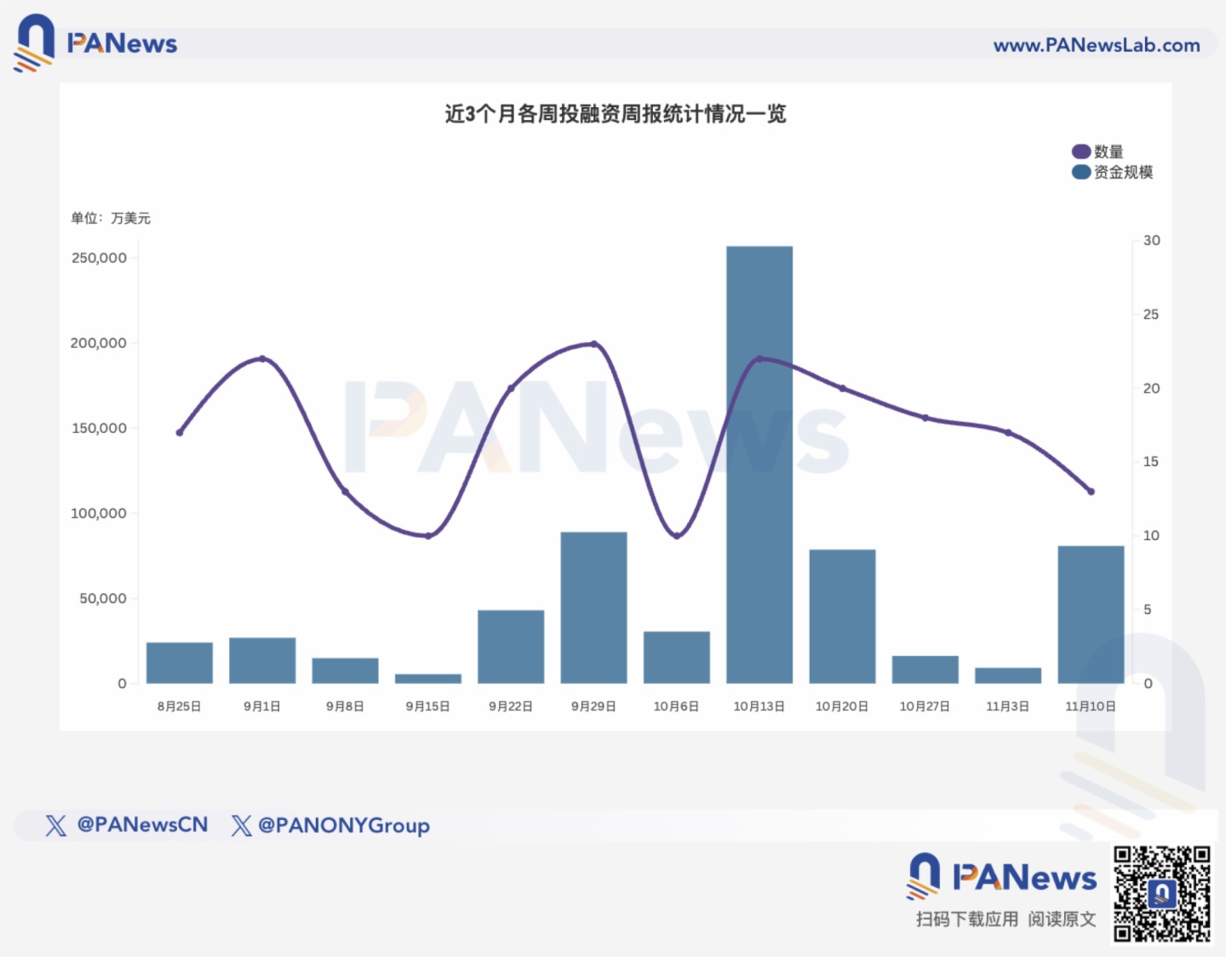Click the purple 数量 legend color marker
Image resolution: width=1226 pixels, height=957 pixels.
[1080, 151]
